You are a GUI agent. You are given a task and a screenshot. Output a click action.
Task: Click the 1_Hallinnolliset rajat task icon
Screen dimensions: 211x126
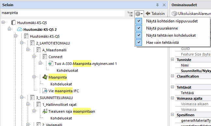click(x=38, y=104)
